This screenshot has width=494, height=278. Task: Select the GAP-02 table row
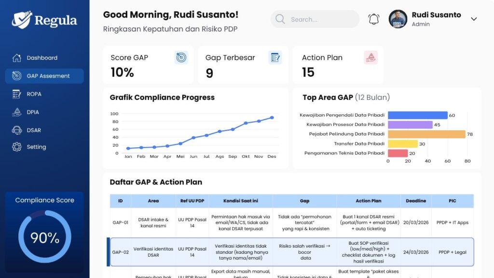[x=292, y=252]
